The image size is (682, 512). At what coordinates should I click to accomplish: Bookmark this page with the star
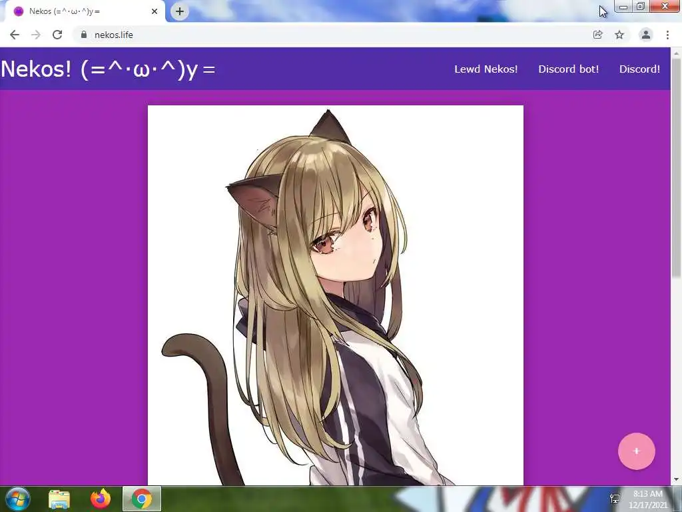click(x=619, y=35)
